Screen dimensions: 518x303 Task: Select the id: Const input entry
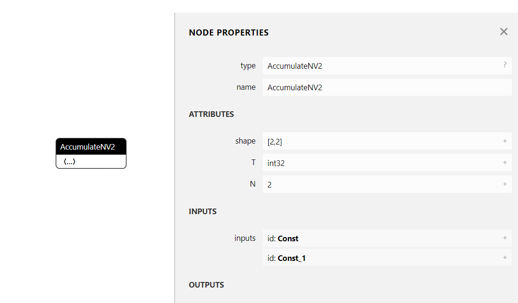pyautogui.click(x=283, y=238)
